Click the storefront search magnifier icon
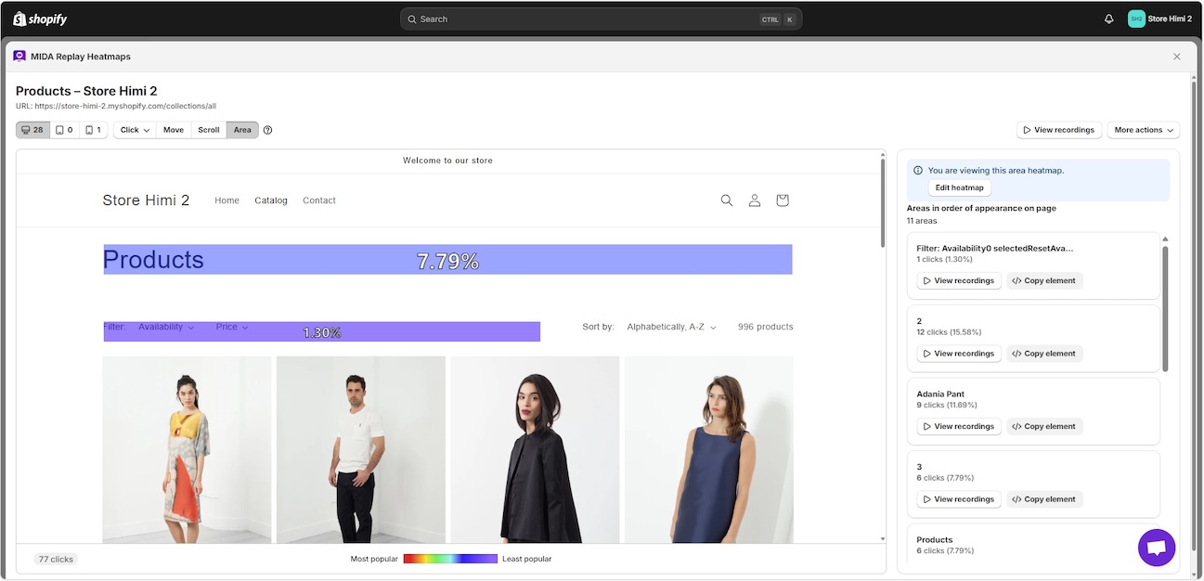The image size is (1204, 581). [x=727, y=200]
